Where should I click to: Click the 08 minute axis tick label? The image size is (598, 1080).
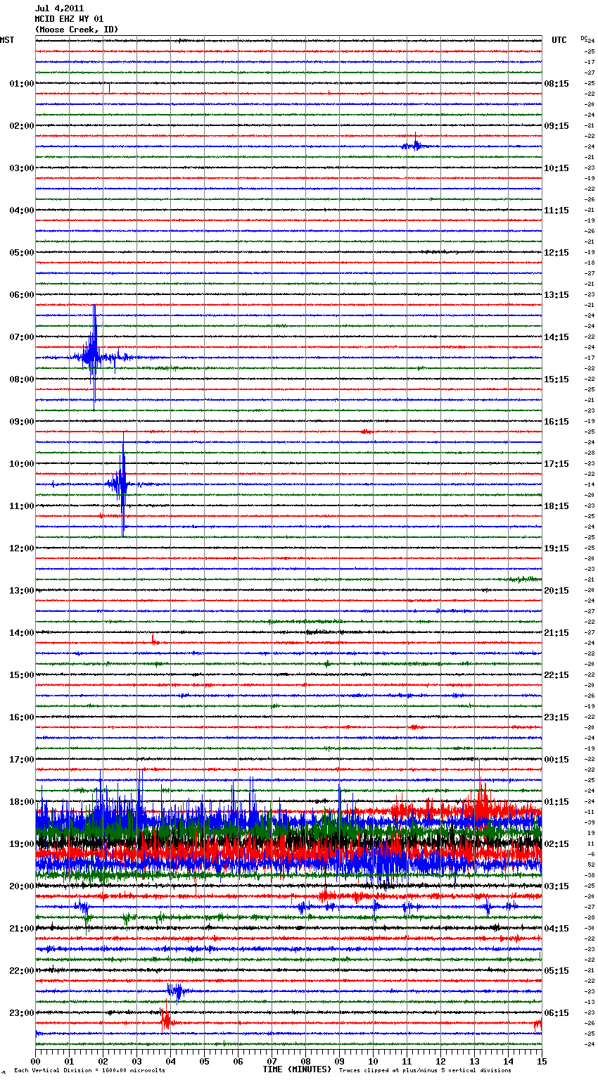[305, 1061]
